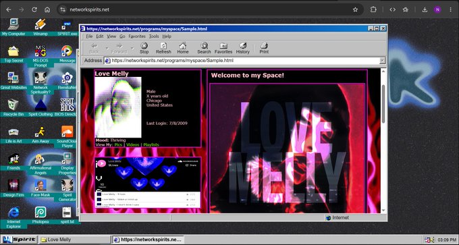The height and width of the screenshot is (245, 459).
Task: Click the Forward toolbar button
Action: [x=119, y=49]
